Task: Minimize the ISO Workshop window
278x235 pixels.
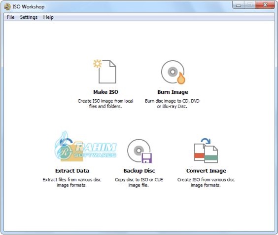Action: 239,5
